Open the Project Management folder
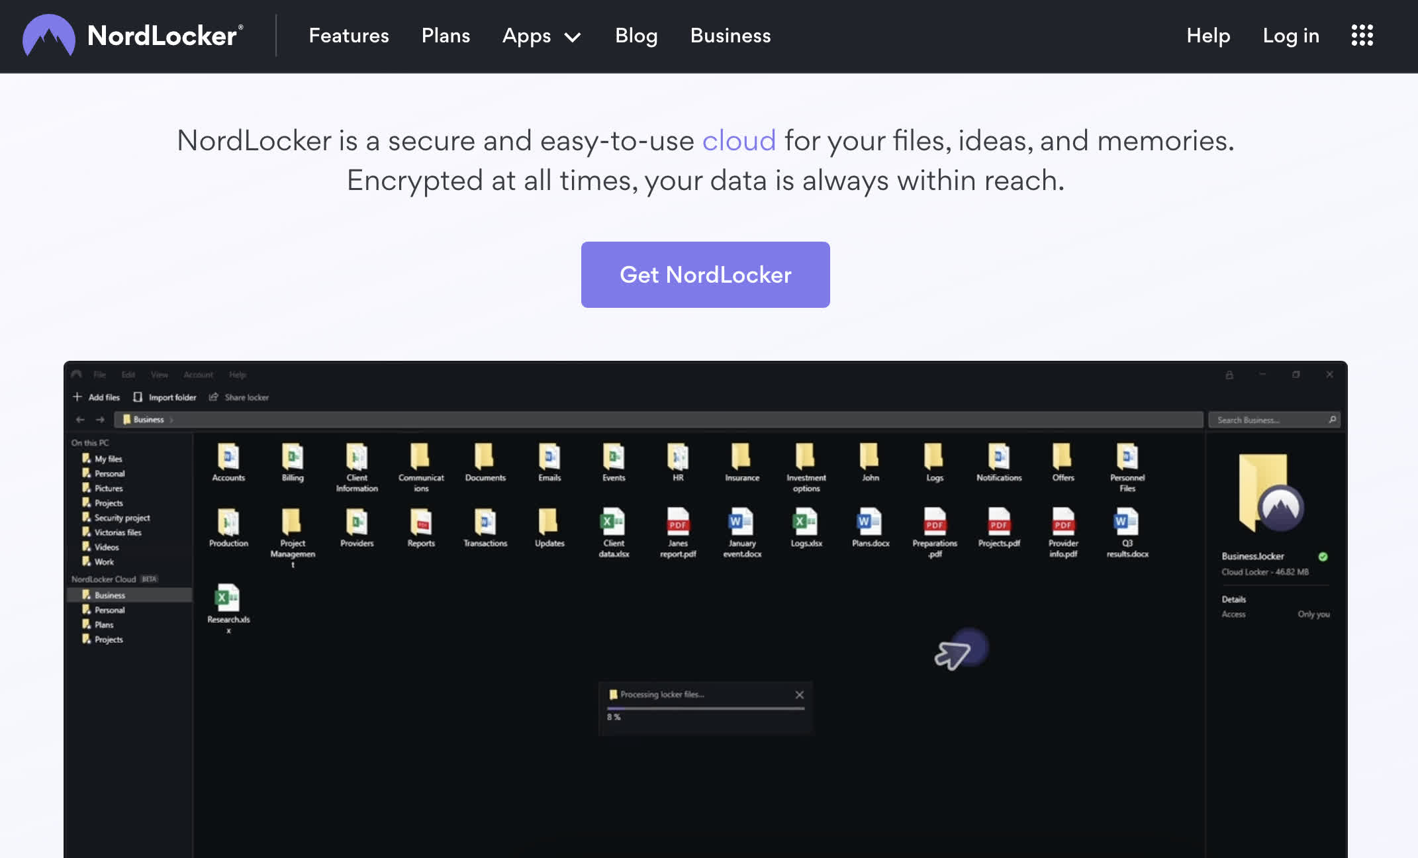This screenshot has height=858, width=1418. click(x=293, y=538)
